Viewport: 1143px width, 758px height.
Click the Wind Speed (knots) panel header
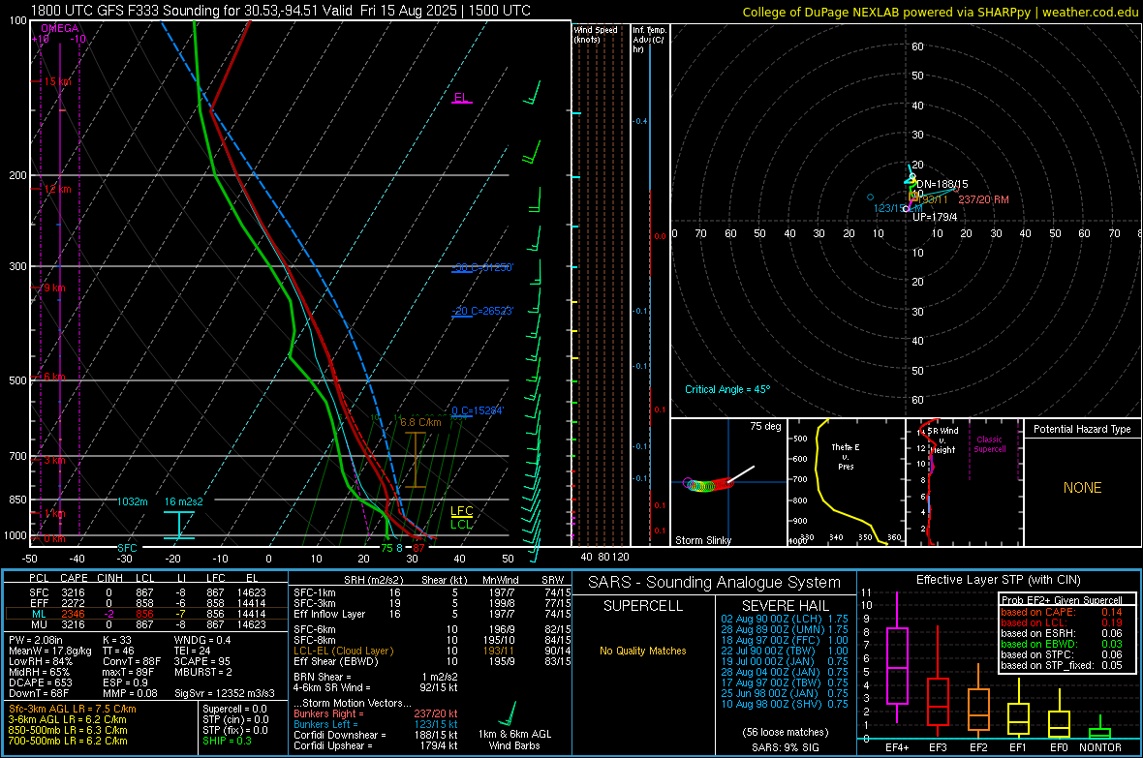pos(596,34)
